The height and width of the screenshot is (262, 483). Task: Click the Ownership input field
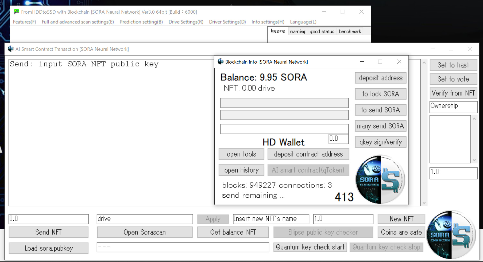tap(453, 107)
